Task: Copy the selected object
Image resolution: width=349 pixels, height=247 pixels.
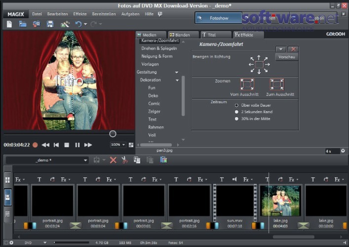Action: click(137, 160)
